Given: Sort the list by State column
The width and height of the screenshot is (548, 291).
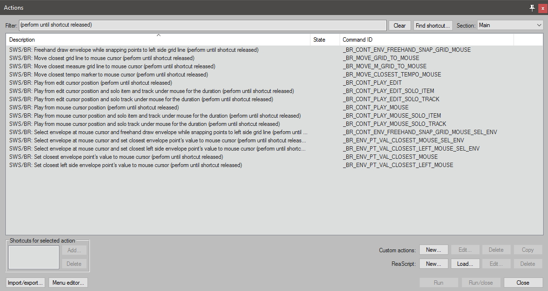Looking at the screenshot, I should click(x=325, y=40).
